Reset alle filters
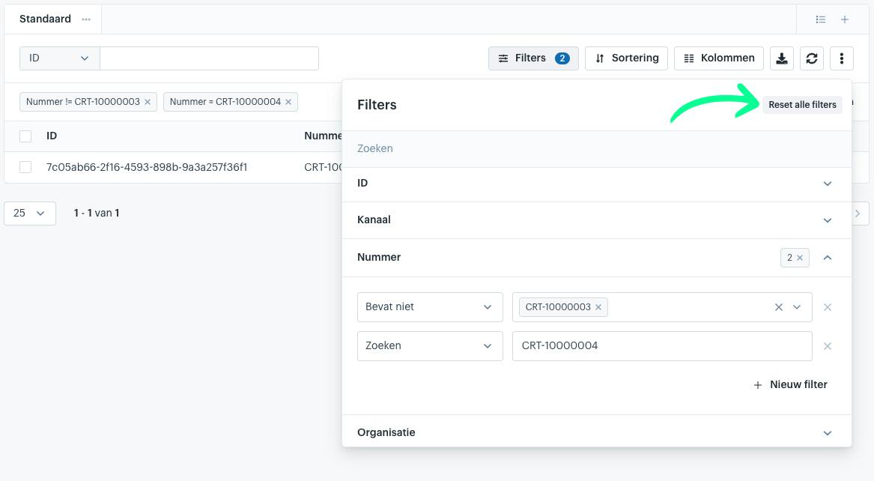Viewport: 874px width, 481px height. click(802, 105)
